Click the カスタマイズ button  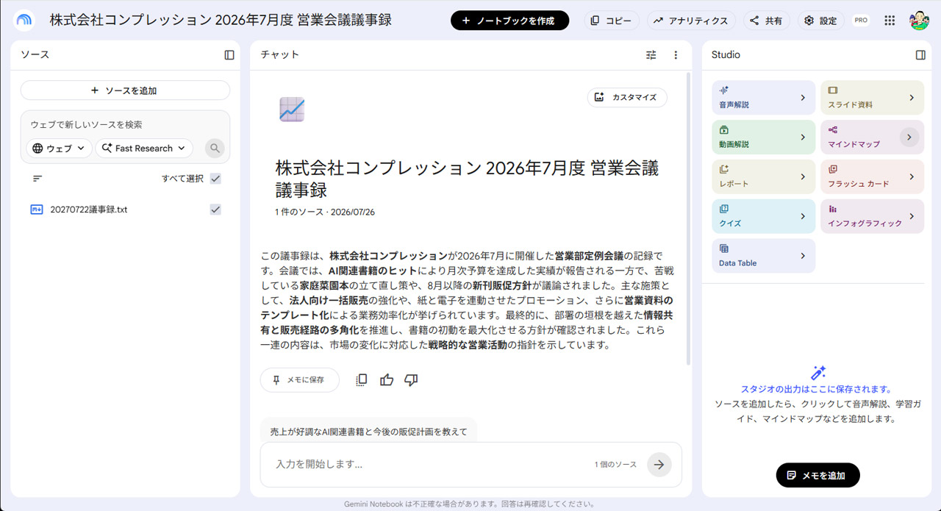627,97
